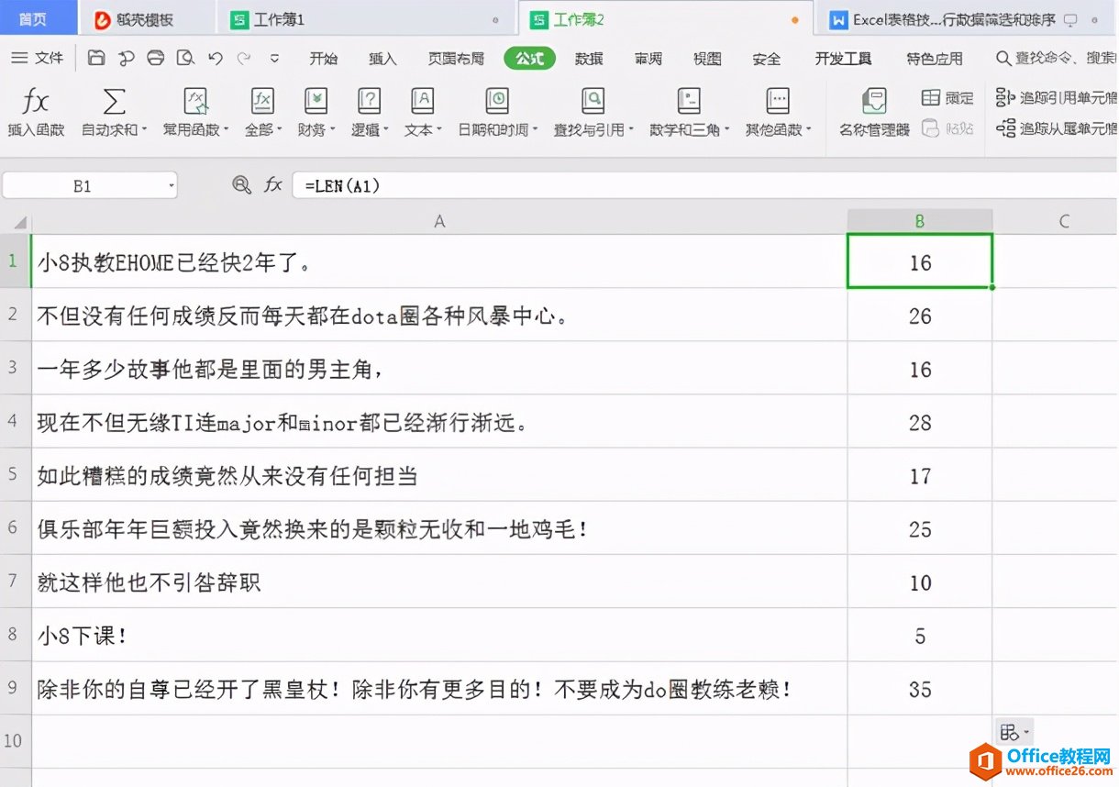Click the command search field
This screenshot has width=1119, height=787.
click(x=1058, y=59)
